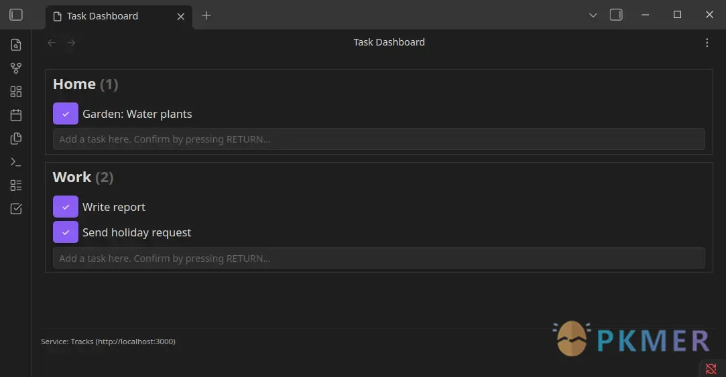
Task: Select the Send holiday request text
Action: click(x=137, y=232)
